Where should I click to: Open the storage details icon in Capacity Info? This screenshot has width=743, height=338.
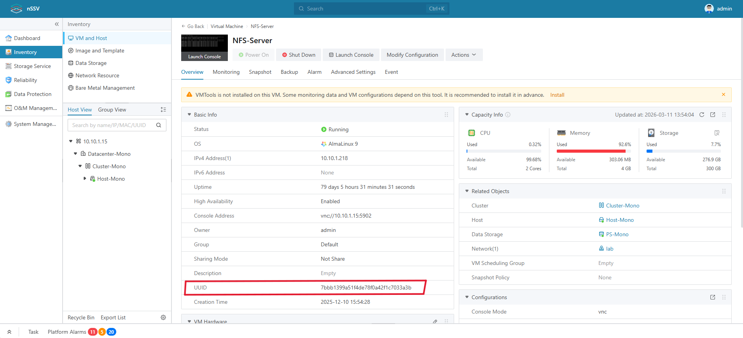tap(717, 133)
